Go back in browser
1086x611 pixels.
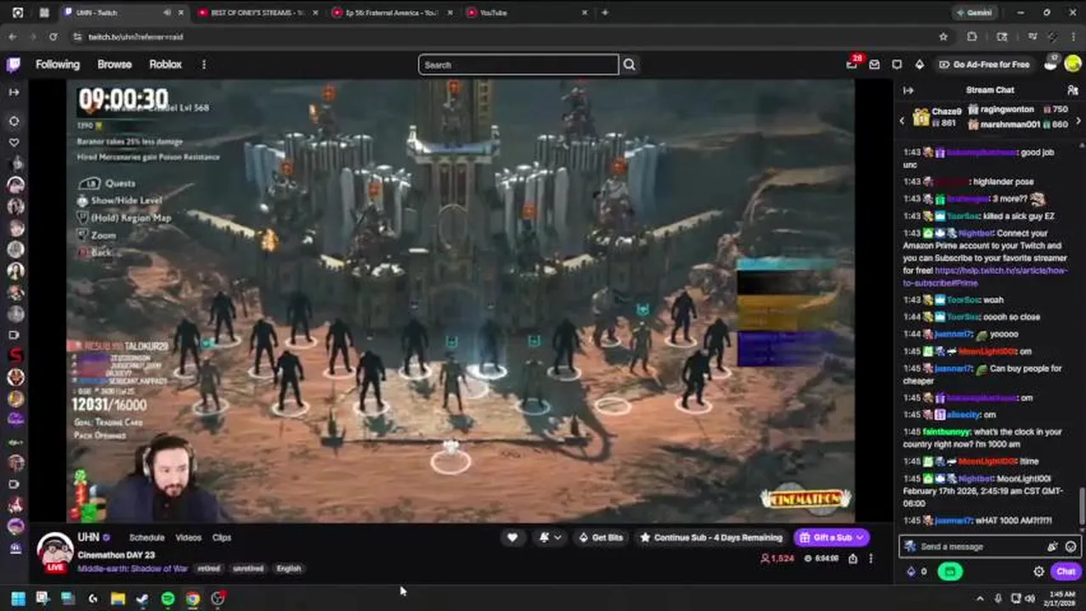click(12, 36)
